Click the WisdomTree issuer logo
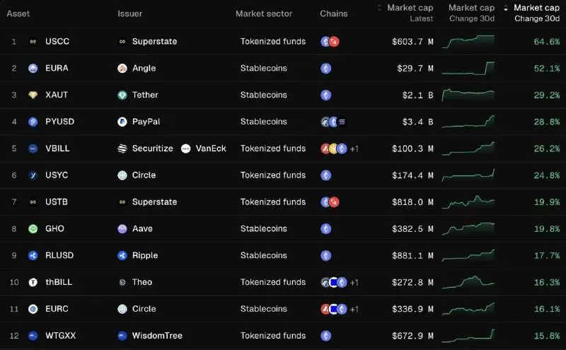Image resolution: width=566 pixels, height=350 pixels. 122,336
